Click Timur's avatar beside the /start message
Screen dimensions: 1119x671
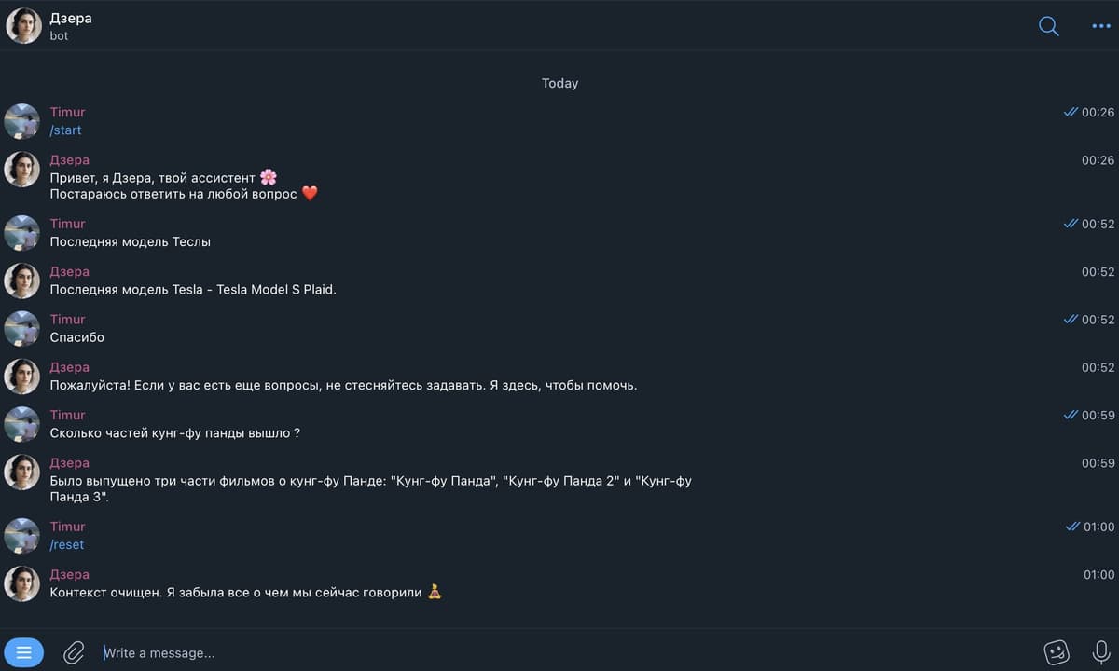[22, 121]
